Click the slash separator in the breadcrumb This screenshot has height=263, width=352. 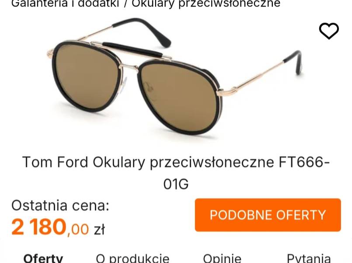click(125, 3)
